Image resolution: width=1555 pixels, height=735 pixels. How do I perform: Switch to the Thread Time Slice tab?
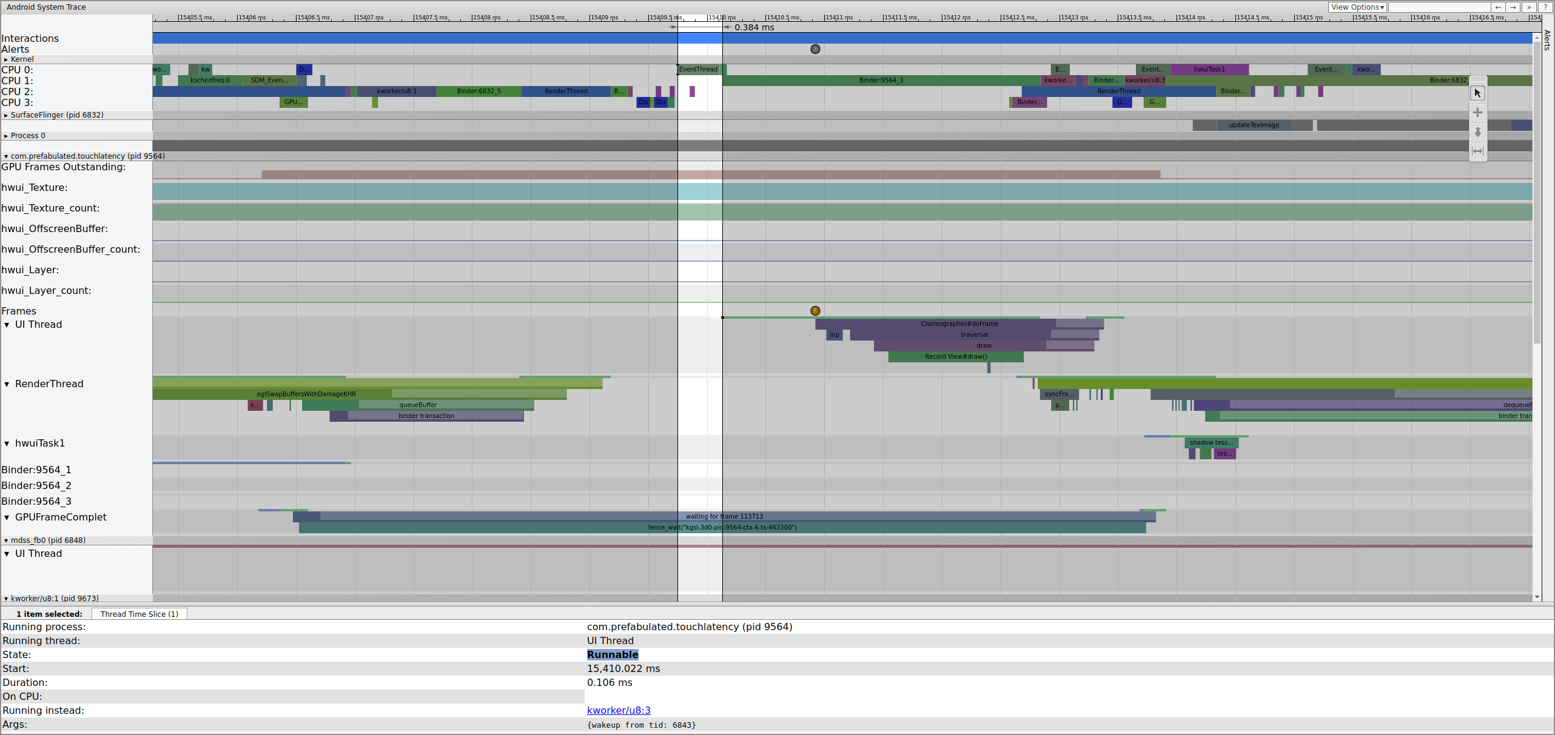[139, 614]
